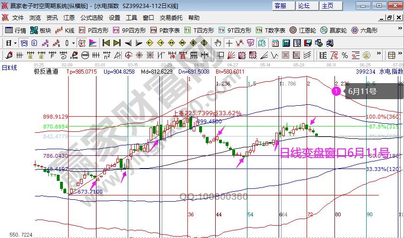Click the magenta marker 1 on chart
Viewport: 404px width, 238px height.
pyautogui.click(x=336, y=91)
